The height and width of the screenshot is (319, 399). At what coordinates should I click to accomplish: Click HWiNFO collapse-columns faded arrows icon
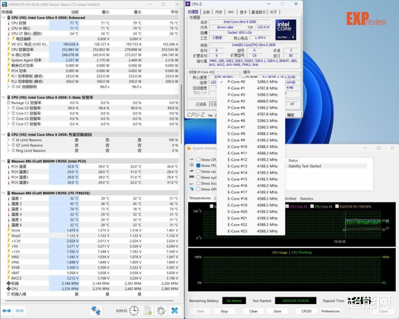[19, 311]
